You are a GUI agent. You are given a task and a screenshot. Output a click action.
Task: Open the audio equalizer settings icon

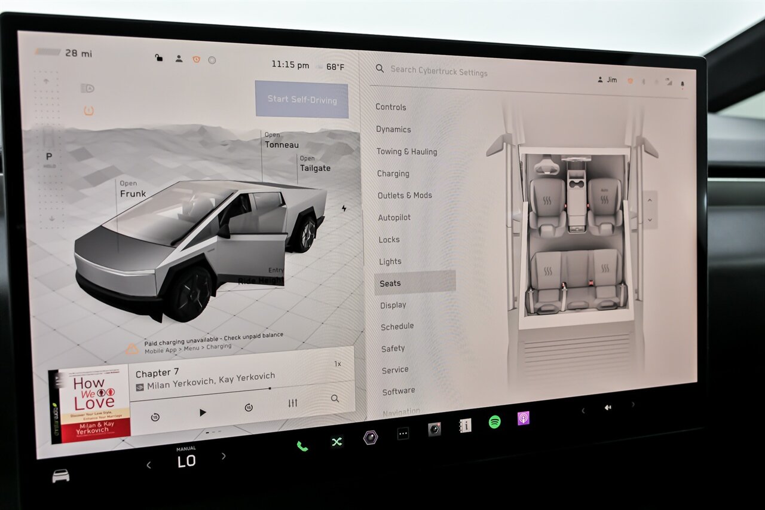pos(292,403)
